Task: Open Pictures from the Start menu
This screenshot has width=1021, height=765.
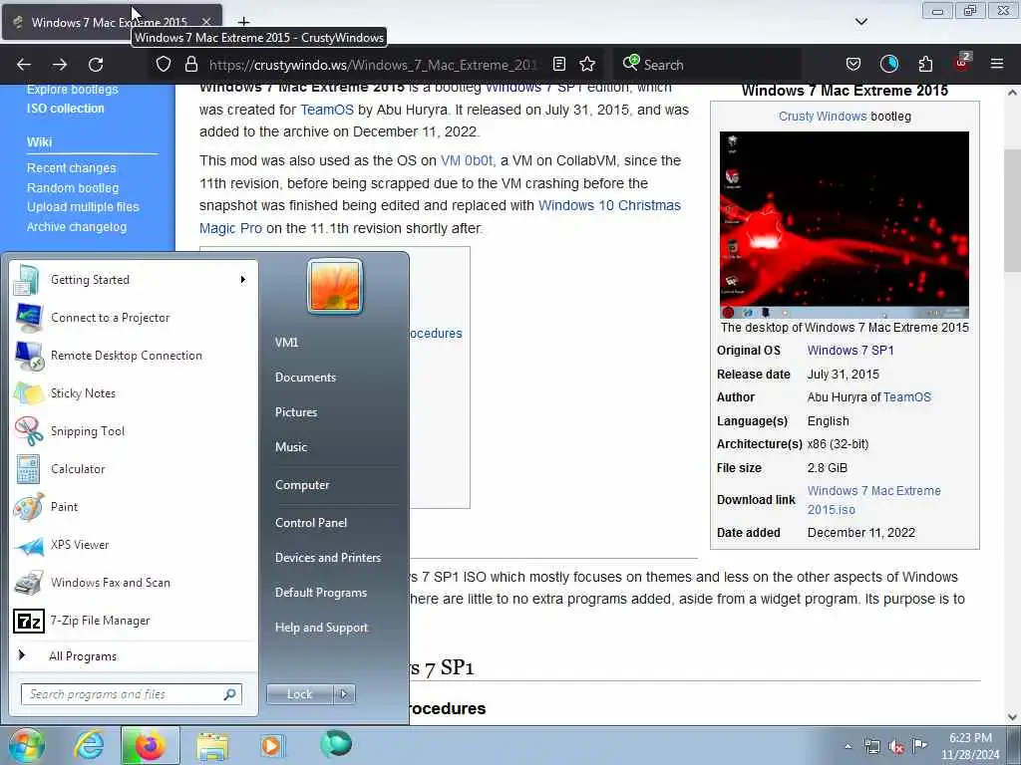Action: point(296,411)
